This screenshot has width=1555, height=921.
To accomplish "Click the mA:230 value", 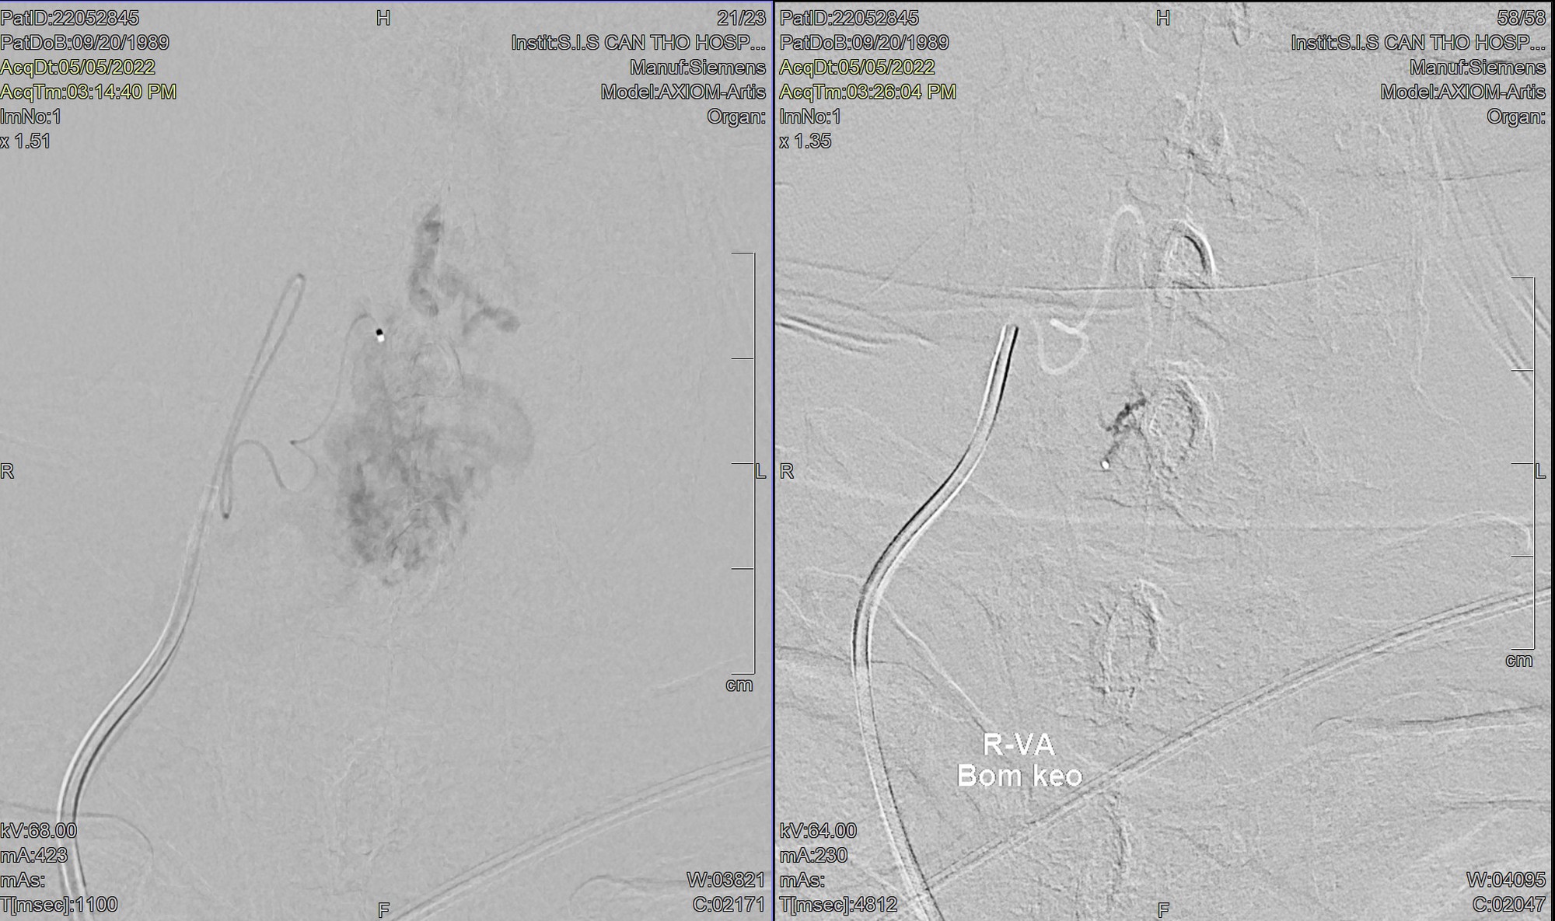I will (x=813, y=855).
